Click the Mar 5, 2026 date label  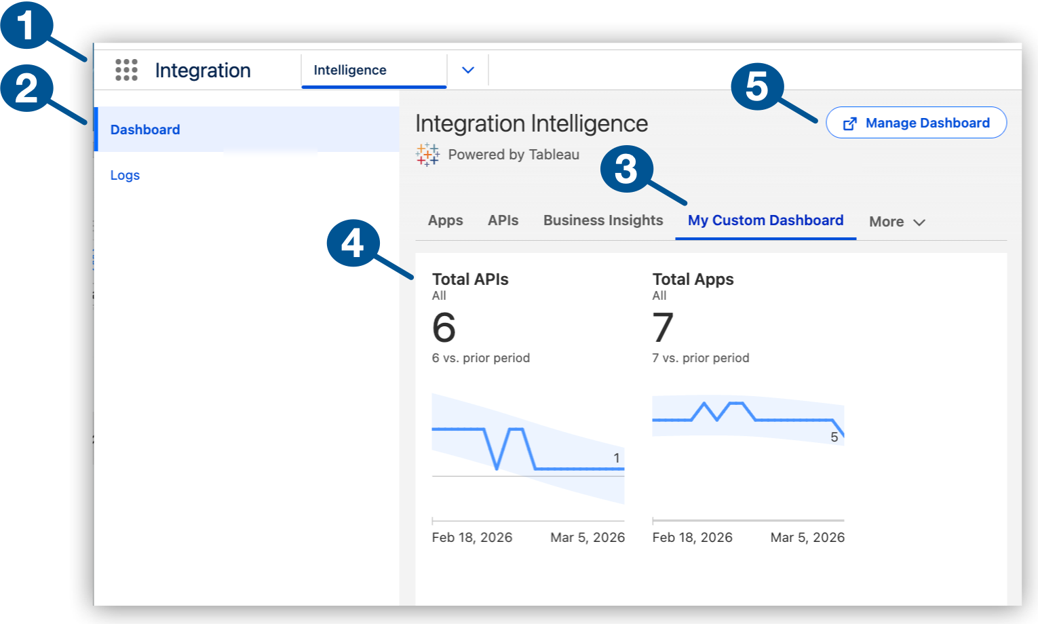pyautogui.click(x=587, y=537)
